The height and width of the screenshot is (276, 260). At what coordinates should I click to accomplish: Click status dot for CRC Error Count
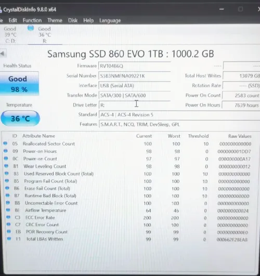pos(8,224)
